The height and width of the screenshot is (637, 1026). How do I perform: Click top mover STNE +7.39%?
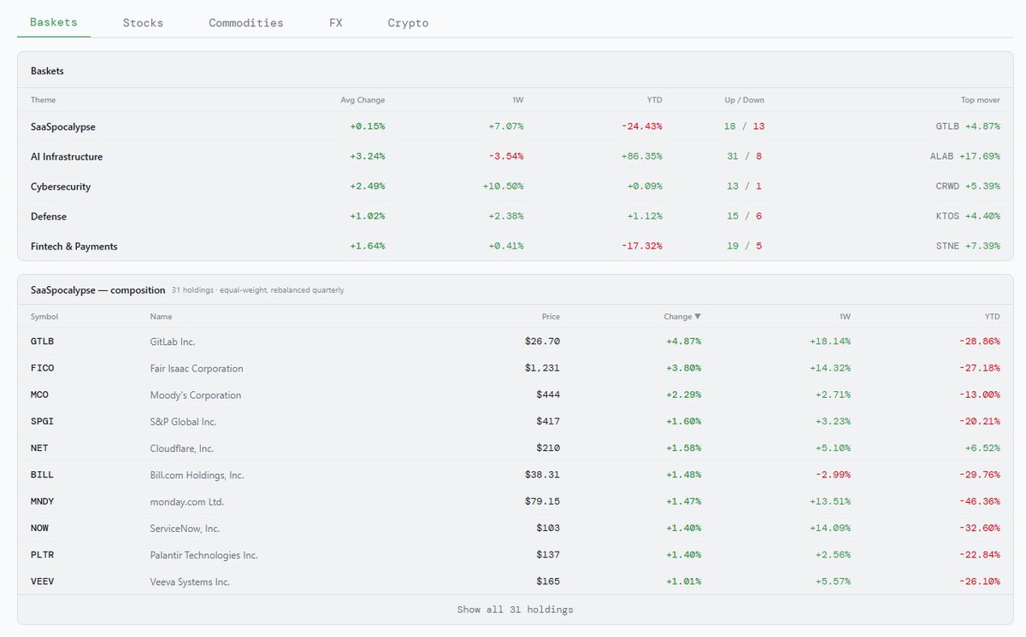tap(968, 246)
